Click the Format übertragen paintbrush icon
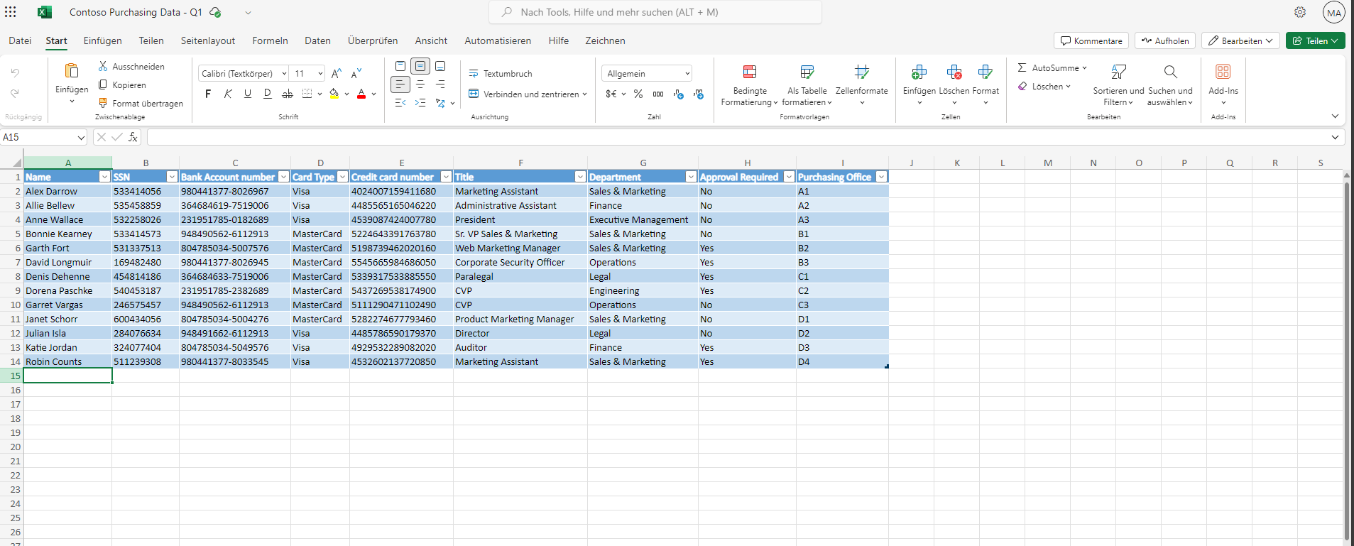 coord(103,103)
